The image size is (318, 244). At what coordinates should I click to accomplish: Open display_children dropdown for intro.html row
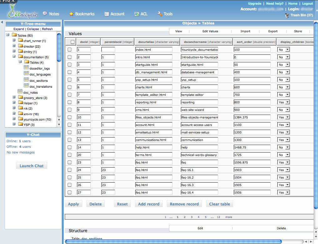click(284, 57)
